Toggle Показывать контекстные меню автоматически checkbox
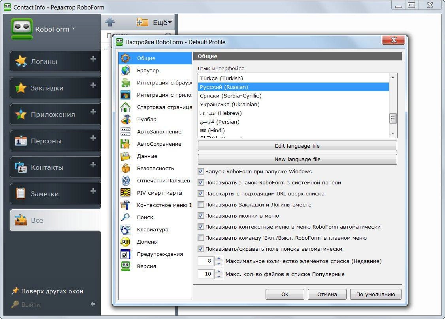Image resolution: width=445 pixels, height=319 pixels. pos(201,227)
